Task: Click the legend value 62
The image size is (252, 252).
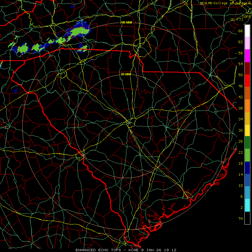Action: tap(241, 42)
